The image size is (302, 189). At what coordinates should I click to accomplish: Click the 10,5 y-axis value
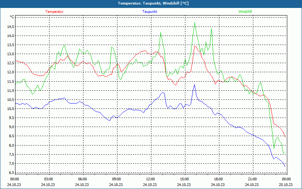coord(11,99)
